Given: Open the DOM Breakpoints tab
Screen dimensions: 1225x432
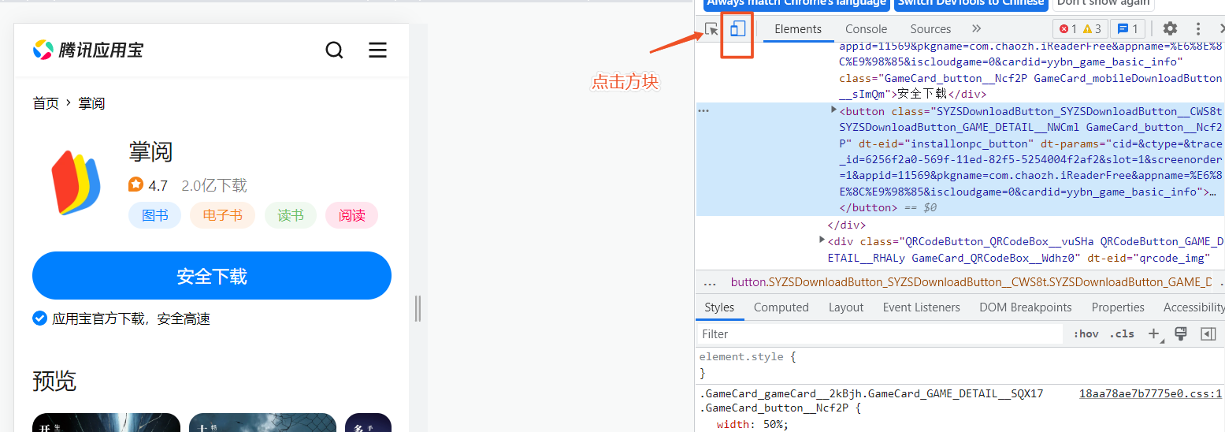Looking at the screenshot, I should (x=1025, y=307).
